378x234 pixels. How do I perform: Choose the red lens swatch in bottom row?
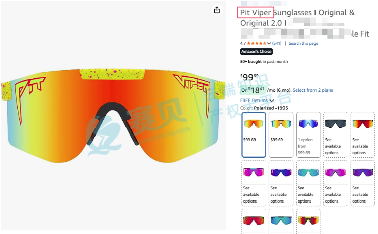254,221
